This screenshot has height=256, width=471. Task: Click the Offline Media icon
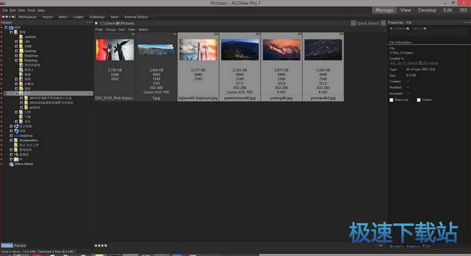pos(11,164)
